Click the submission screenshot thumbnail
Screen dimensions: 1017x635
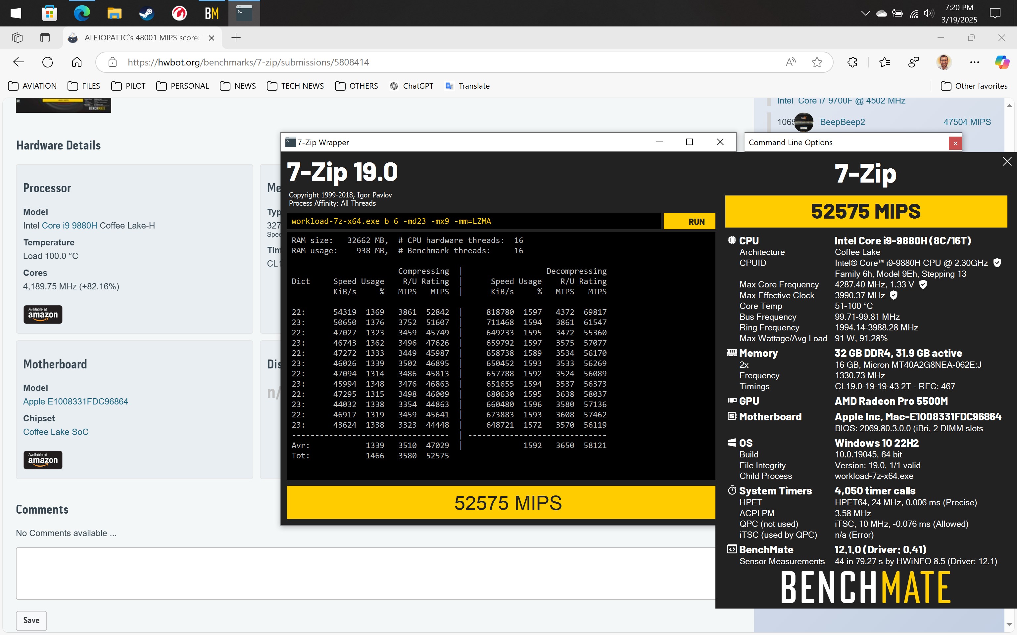[64, 105]
